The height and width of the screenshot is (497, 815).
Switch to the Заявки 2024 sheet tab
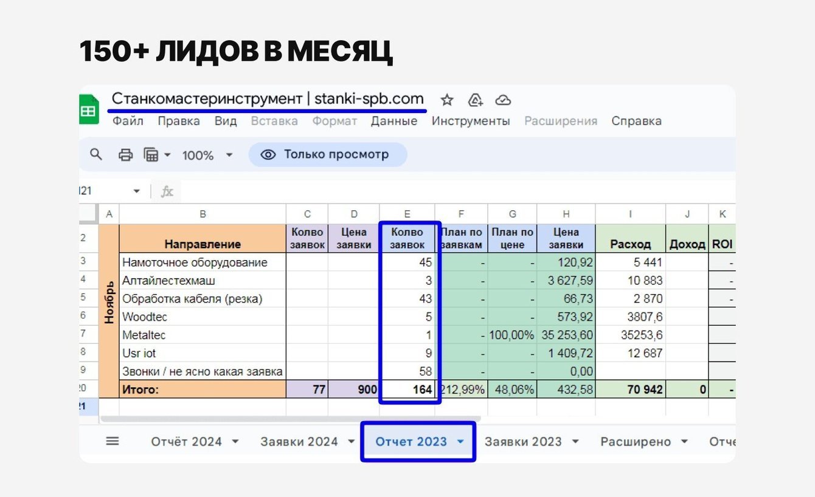(x=299, y=442)
